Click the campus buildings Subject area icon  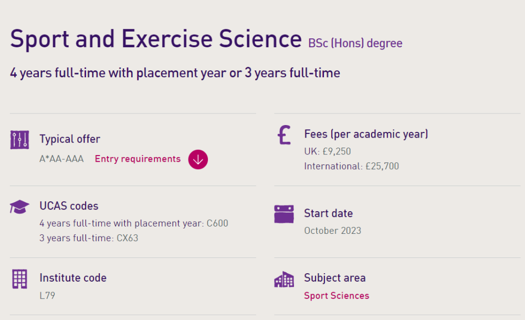click(284, 280)
